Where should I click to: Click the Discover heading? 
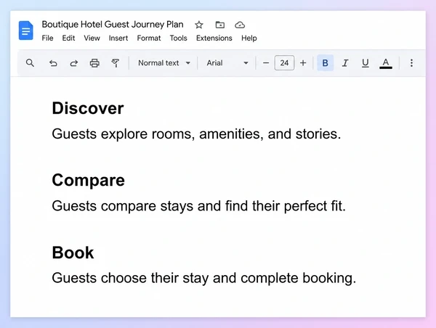tap(88, 108)
